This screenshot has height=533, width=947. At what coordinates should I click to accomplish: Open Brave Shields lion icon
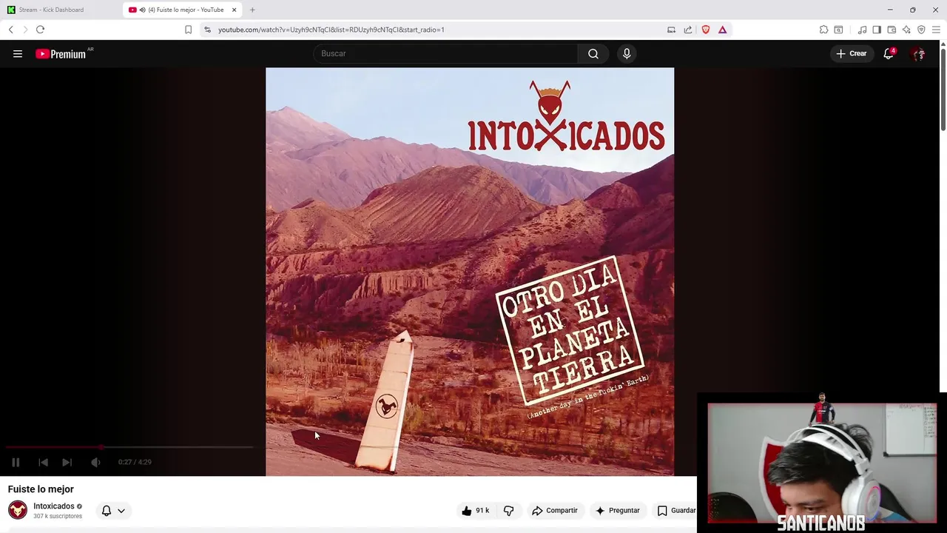pyautogui.click(x=706, y=30)
